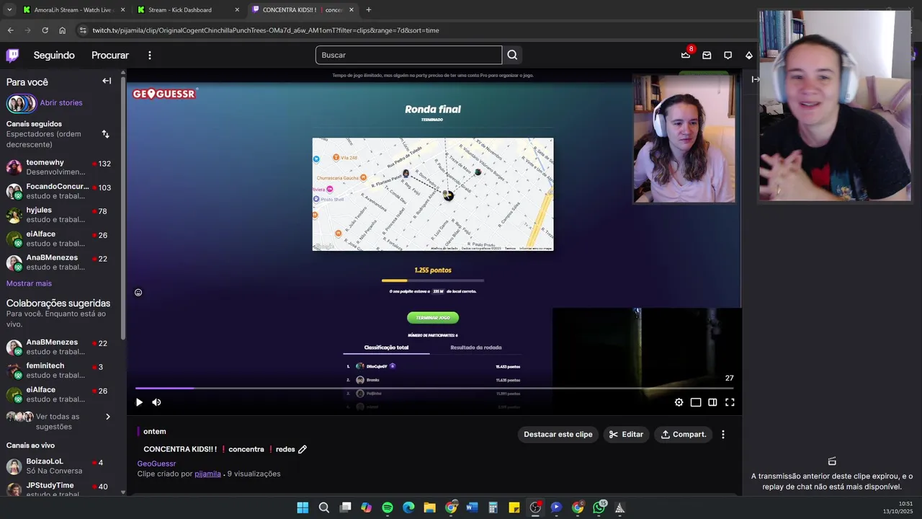Image resolution: width=922 pixels, height=519 pixels.
Task: Open video player settings gear
Action: click(679, 402)
